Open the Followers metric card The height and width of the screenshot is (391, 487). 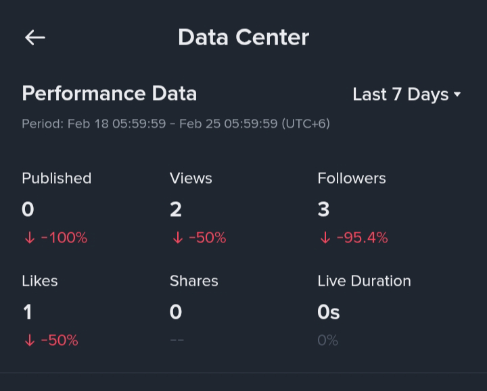pyautogui.click(x=352, y=208)
